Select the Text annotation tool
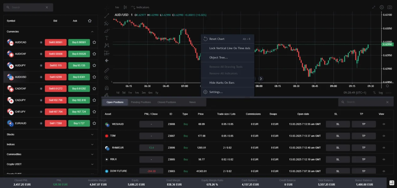The height and width of the screenshot is (188, 397). [107, 38]
